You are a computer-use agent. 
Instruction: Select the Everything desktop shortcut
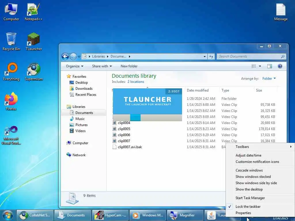point(11,72)
